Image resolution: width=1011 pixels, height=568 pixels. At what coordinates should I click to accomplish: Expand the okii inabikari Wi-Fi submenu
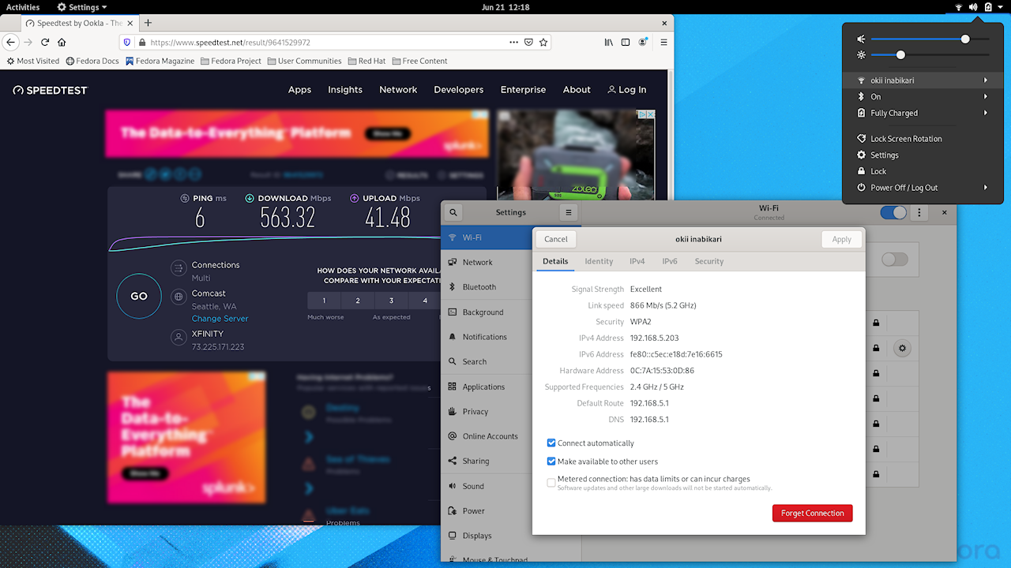click(x=923, y=80)
